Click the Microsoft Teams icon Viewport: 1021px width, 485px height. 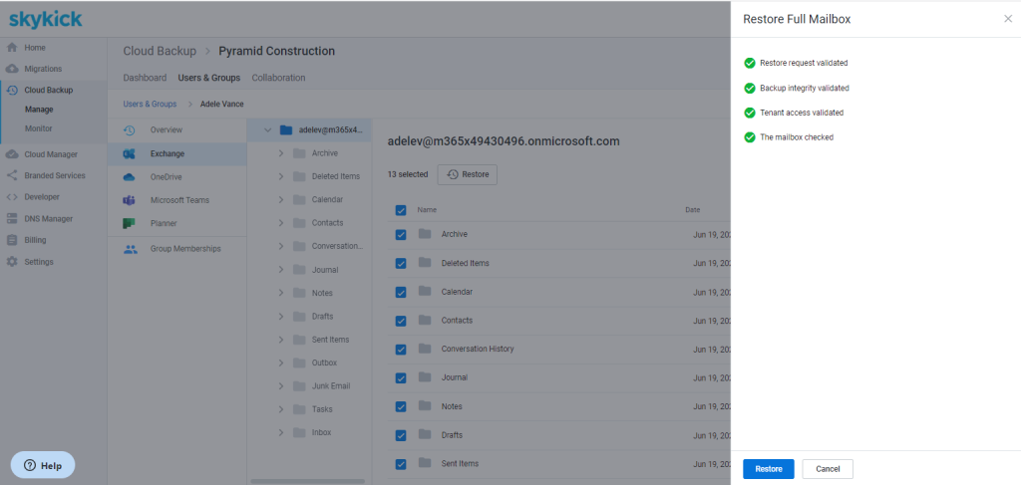pyautogui.click(x=129, y=200)
